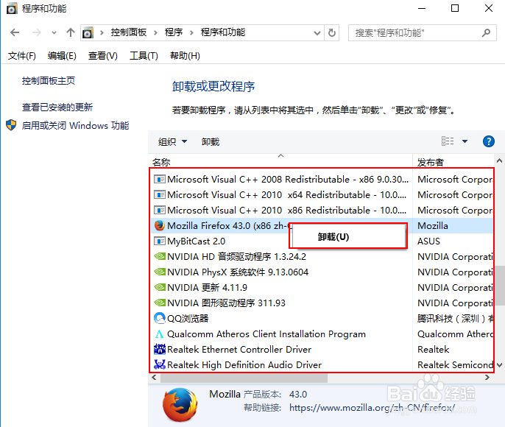The width and height of the screenshot is (505, 427).
Task: Select Visual C++ 2010 x86 Redistributable row
Action: 322,211
